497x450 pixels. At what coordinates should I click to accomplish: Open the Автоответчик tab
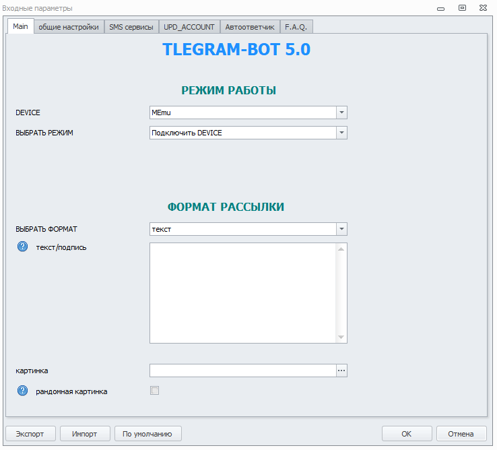tap(250, 27)
